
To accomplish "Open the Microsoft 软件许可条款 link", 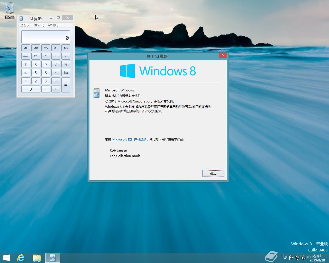I will 129,139.
